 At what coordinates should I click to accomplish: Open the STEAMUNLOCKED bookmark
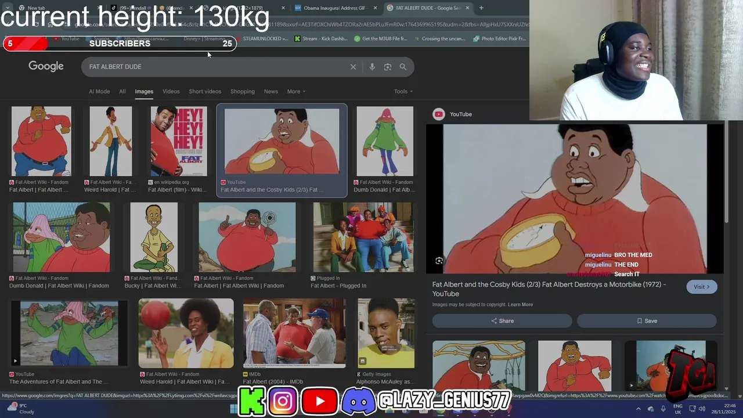[x=262, y=39]
